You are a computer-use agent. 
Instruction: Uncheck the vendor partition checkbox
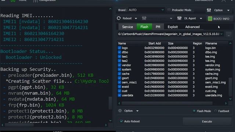click(x=119, y=65)
